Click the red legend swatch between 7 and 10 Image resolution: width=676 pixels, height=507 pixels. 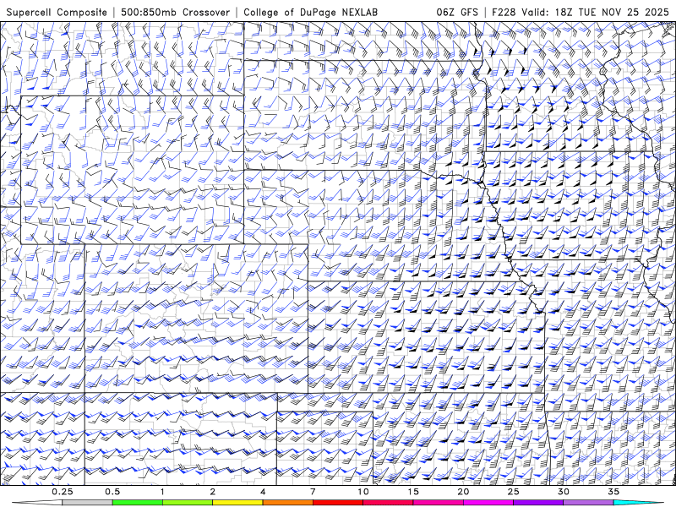click(x=337, y=503)
